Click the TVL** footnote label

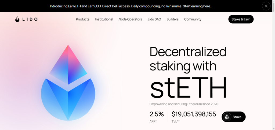[x=176, y=121]
